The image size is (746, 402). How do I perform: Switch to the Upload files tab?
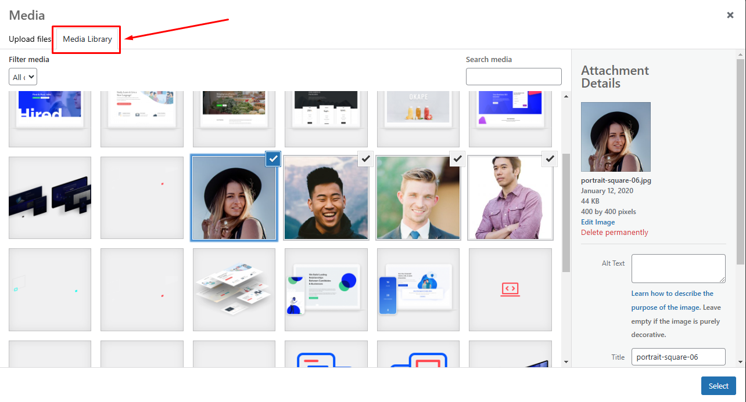(30, 39)
